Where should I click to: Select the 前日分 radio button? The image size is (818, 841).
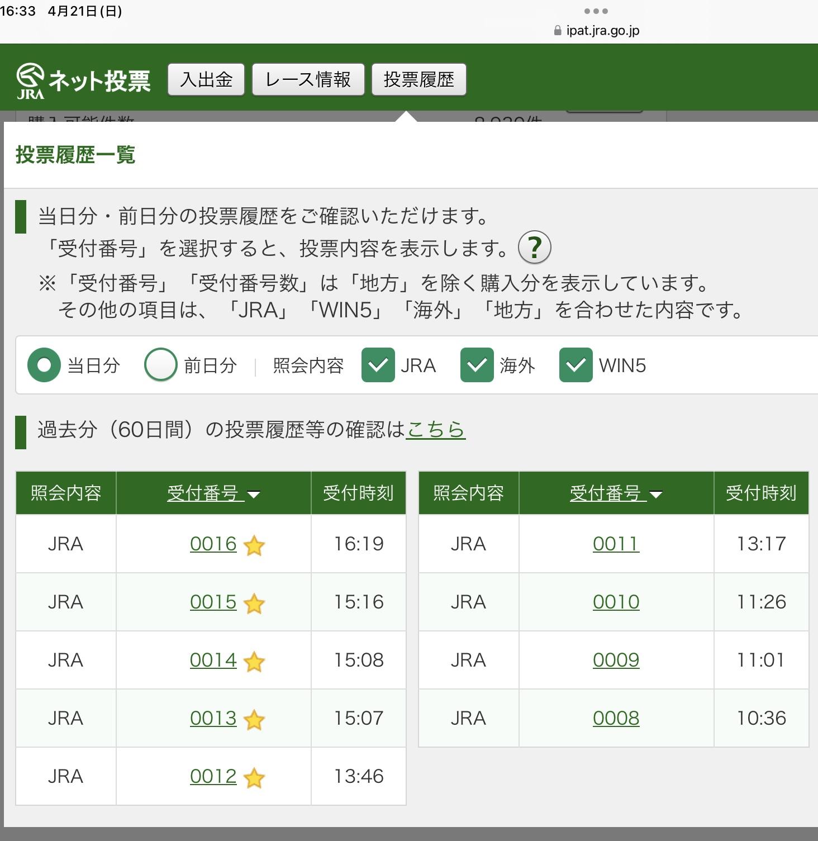[161, 365]
